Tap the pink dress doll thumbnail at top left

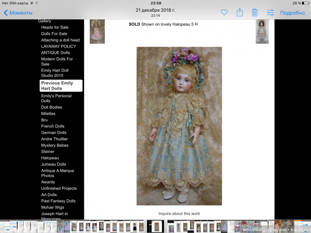(x=97, y=31)
